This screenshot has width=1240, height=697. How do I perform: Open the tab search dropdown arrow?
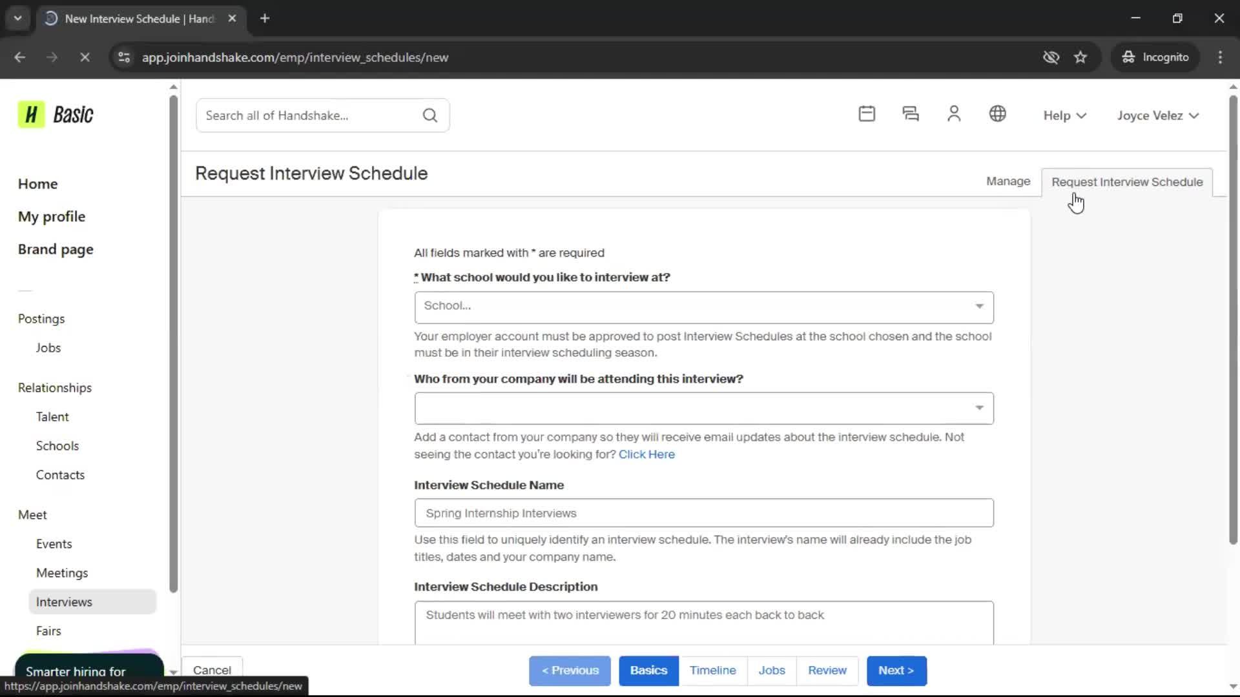(18, 19)
